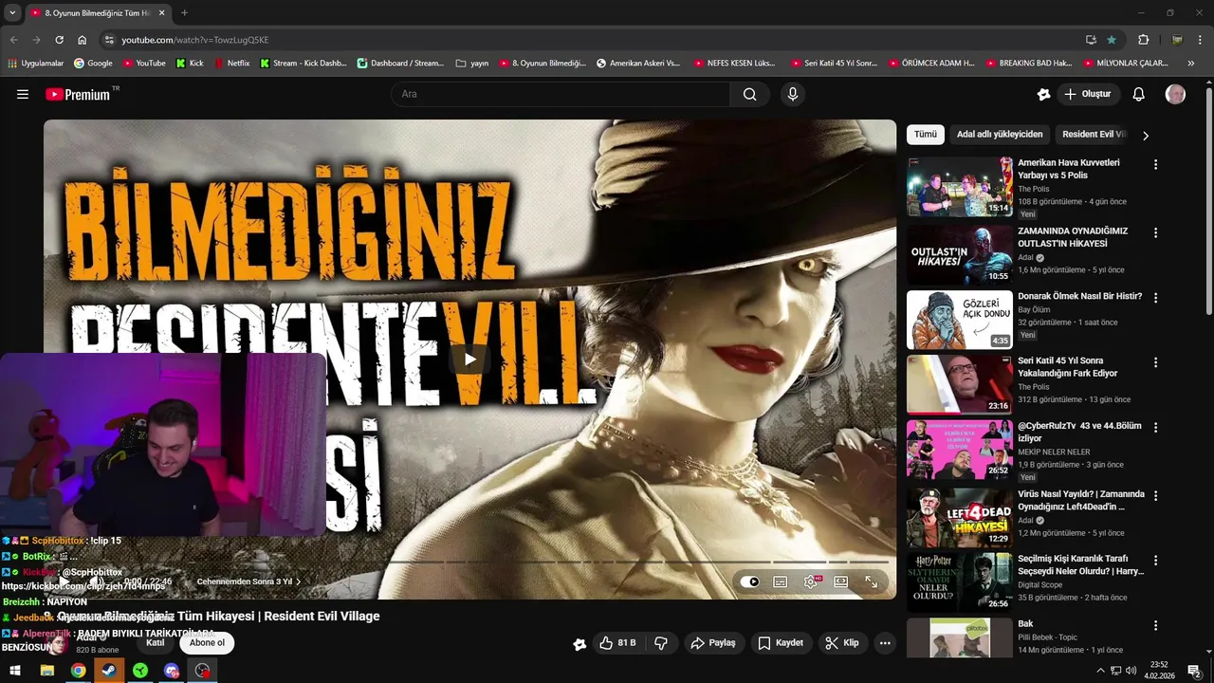Open options for CyberRulzTv video
1214x683 pixels.
coord(1155,428)
